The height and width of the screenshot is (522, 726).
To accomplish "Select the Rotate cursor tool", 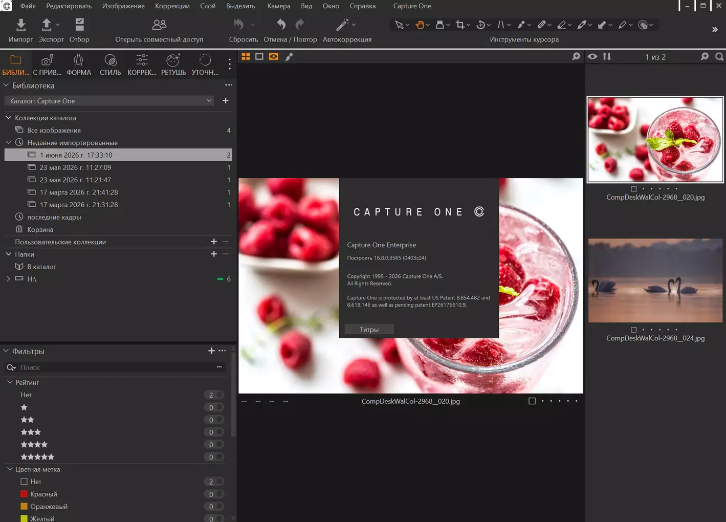I will [480, 25].
